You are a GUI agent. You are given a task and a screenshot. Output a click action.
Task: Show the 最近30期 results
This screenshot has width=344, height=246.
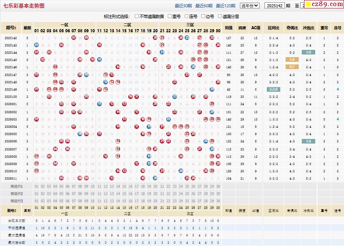(183, 6)
